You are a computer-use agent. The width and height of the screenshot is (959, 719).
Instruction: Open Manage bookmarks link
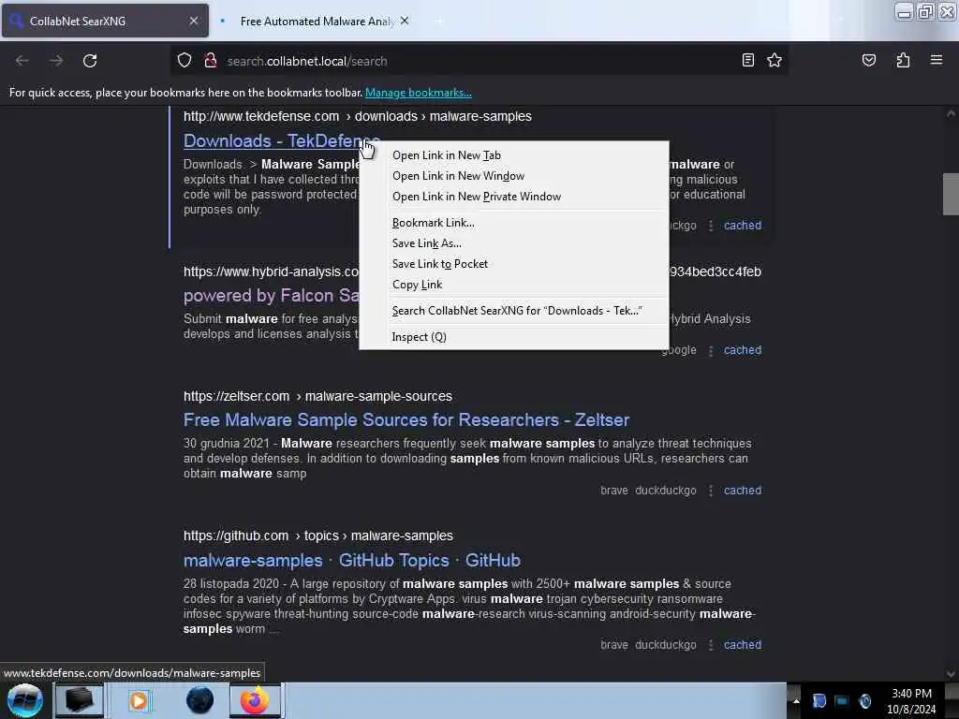click(x=419, y=93)
